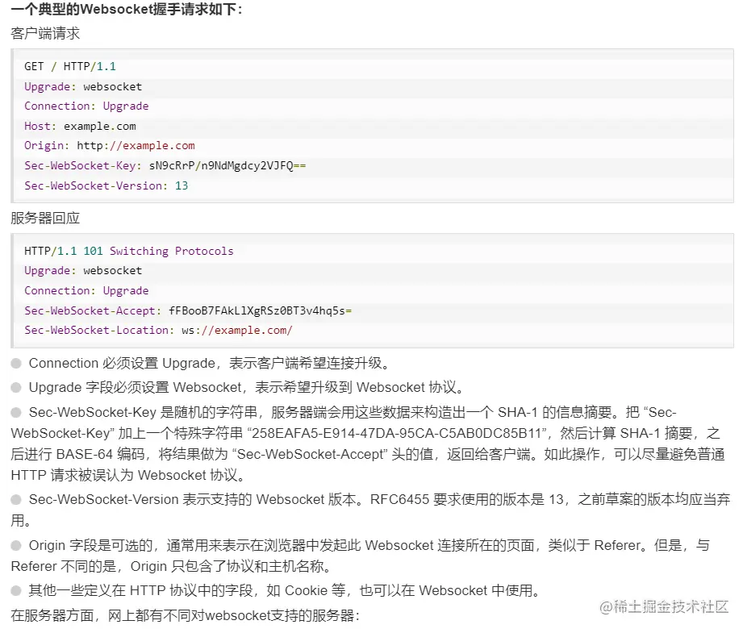Click the bold Websocket握手请求 heading

tap(121, 11)
